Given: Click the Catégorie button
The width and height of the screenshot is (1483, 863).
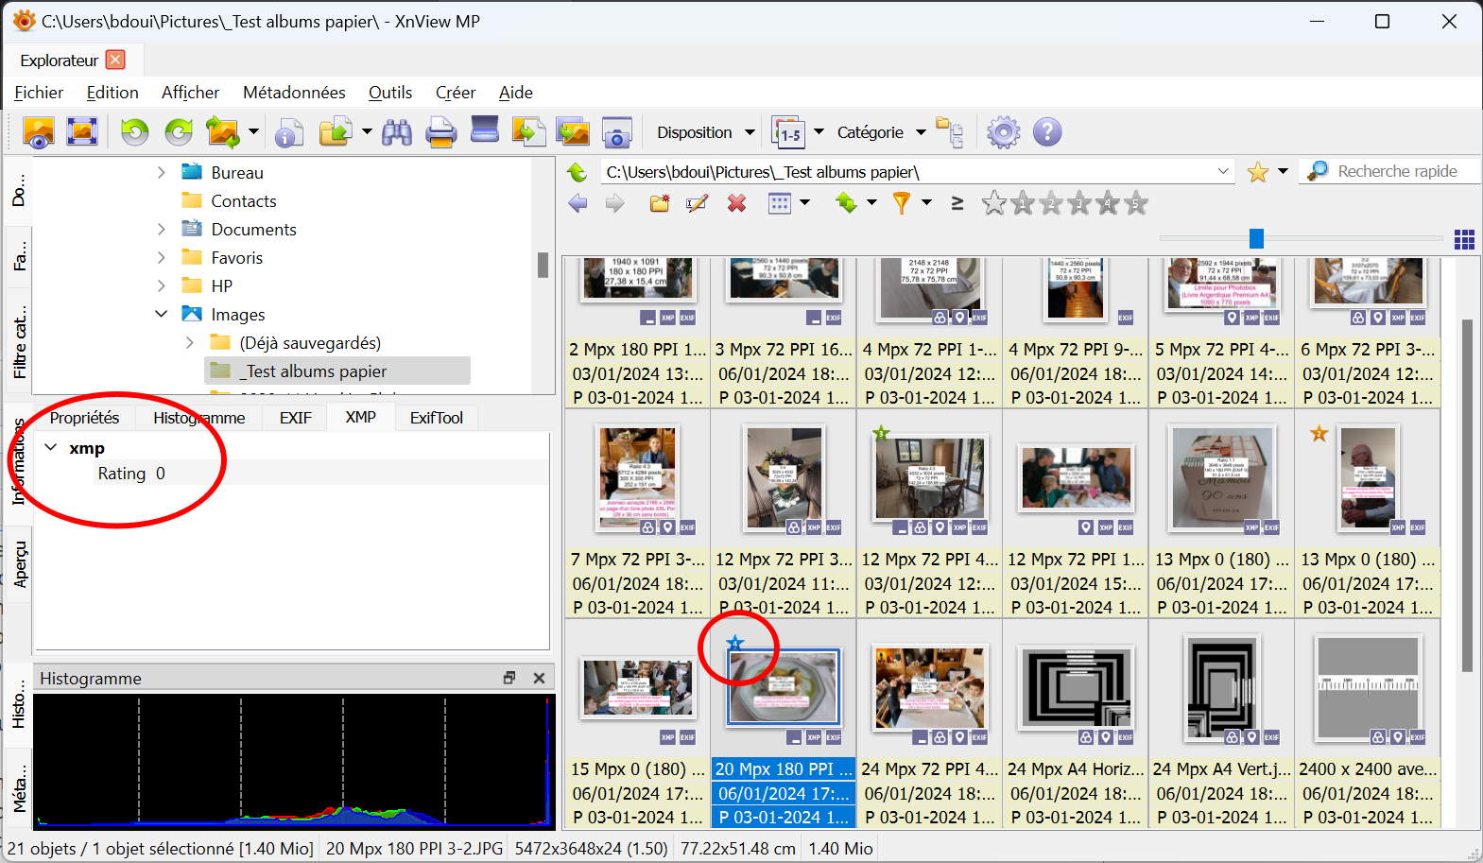Looking at the screenshot, I should (870, 132).
